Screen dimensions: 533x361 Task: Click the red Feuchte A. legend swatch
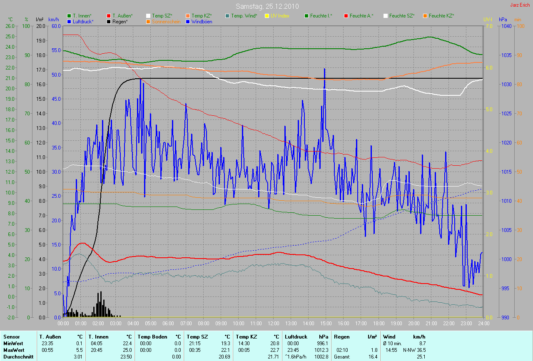(346, 16)
